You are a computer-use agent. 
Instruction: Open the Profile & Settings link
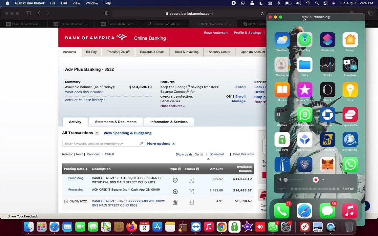point(248,32)
